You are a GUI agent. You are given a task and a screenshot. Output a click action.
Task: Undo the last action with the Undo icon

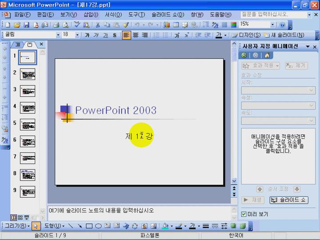(137, 25)
